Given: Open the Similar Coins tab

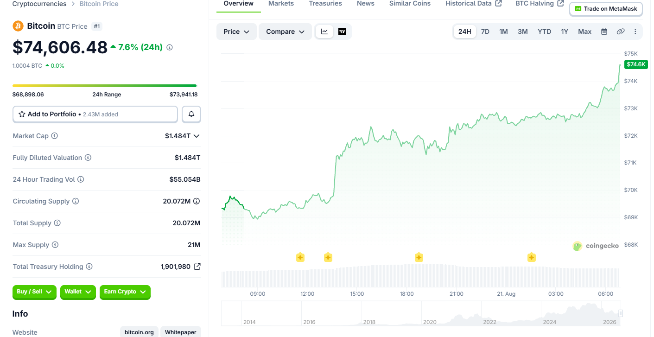Looking at the screenshot, I should pos(410,4).
